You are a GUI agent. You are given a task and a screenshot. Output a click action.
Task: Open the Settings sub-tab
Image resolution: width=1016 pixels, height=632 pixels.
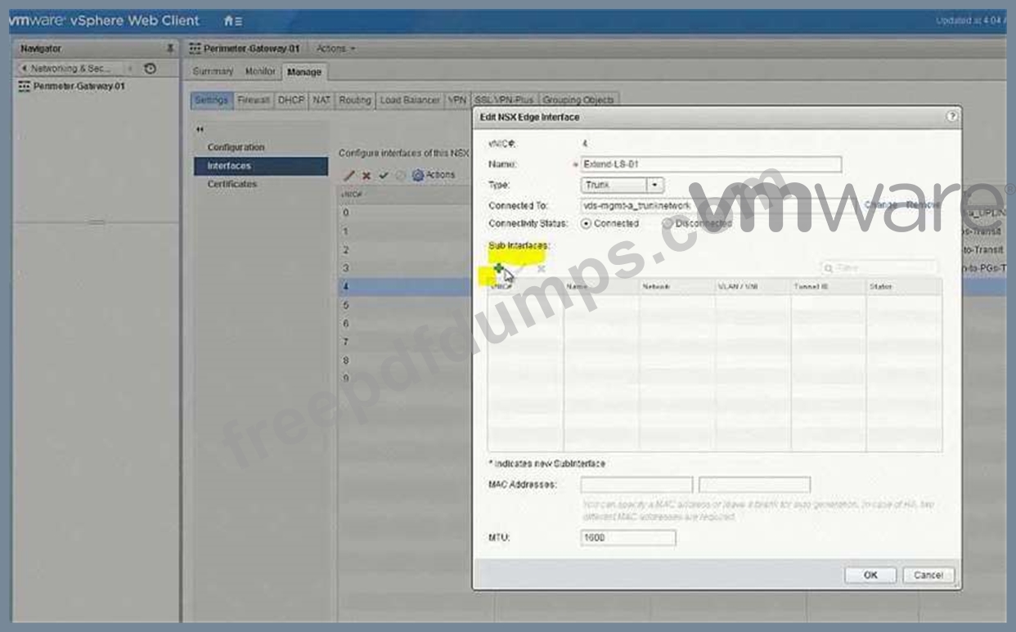click(212, 100)
